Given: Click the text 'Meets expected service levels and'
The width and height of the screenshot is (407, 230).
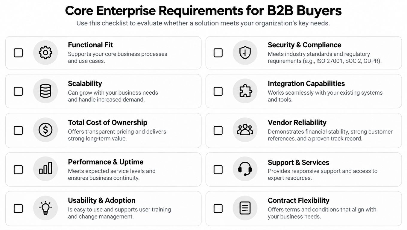Looking at the screenshot, I should coord(112,171).
